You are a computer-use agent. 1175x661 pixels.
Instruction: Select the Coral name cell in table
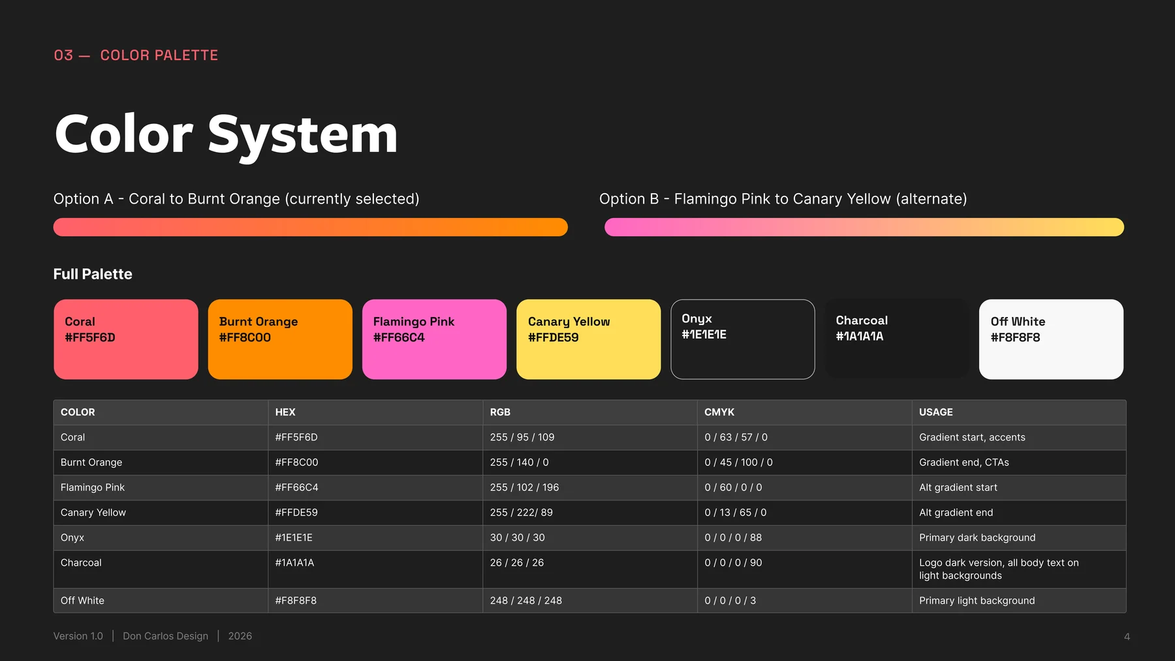tap(161, 437)
